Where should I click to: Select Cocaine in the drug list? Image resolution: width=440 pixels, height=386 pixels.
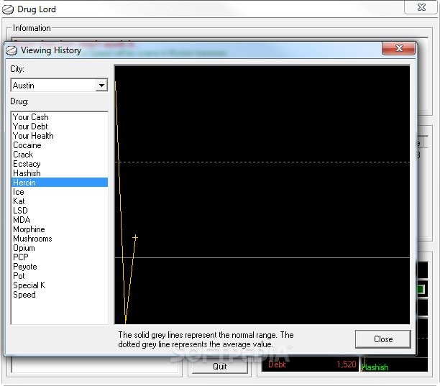(x=60, y=145)
